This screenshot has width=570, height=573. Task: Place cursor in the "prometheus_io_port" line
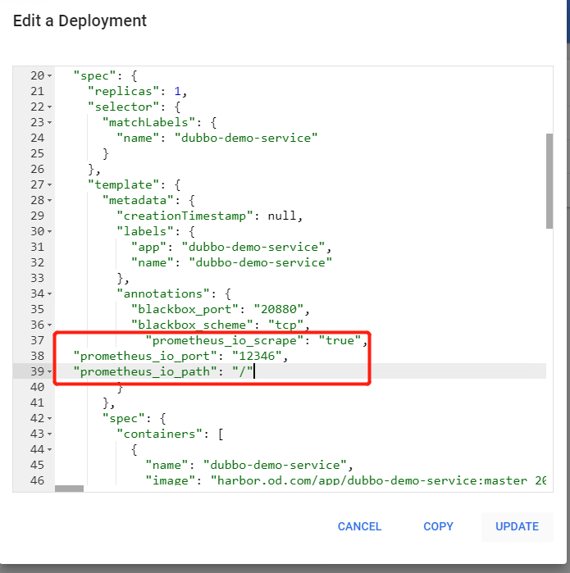pos(179,356)
